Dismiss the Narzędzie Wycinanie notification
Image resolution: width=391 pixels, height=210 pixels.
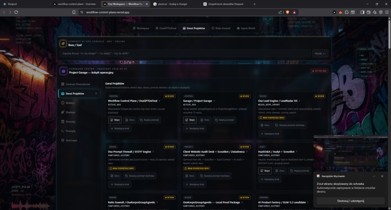point(382,176)
